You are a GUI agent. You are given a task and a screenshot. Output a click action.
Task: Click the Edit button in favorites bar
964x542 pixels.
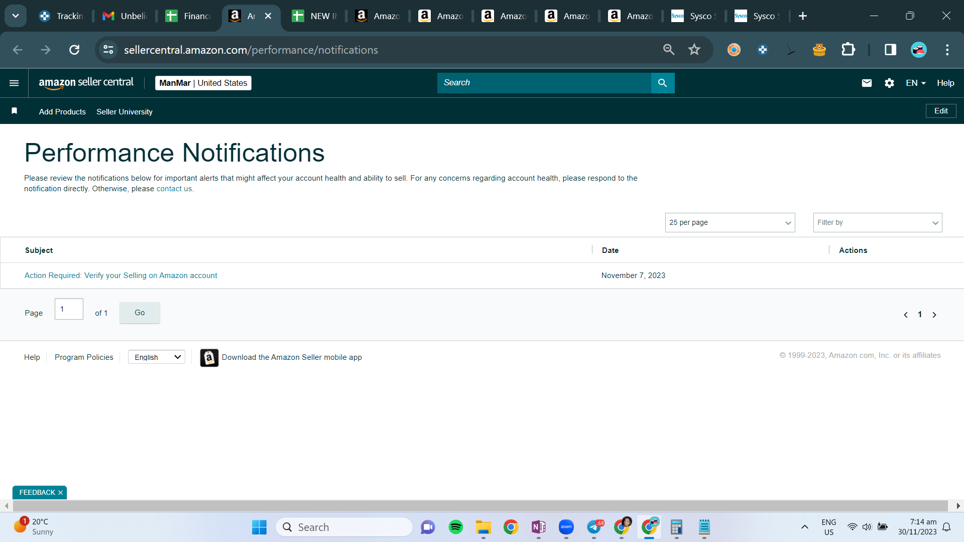[x=941, y=111]
